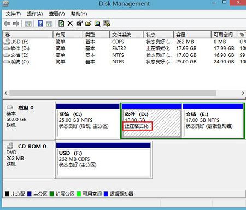The width and height of the screenshot is (246, 210).
Task: Click the 0 MB free space cell
Action: (x=220, y=42)
